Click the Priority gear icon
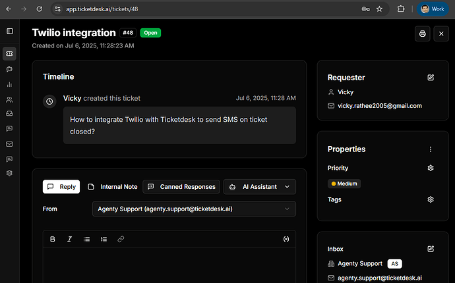The image size is (455, 283). 431,168
